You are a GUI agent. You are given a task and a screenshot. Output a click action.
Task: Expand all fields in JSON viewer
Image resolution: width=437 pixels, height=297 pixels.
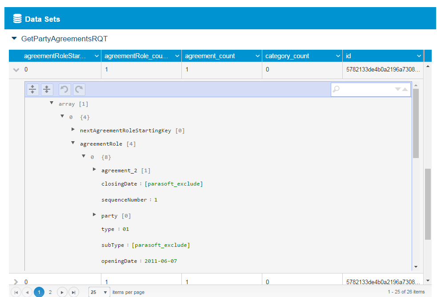32,89
